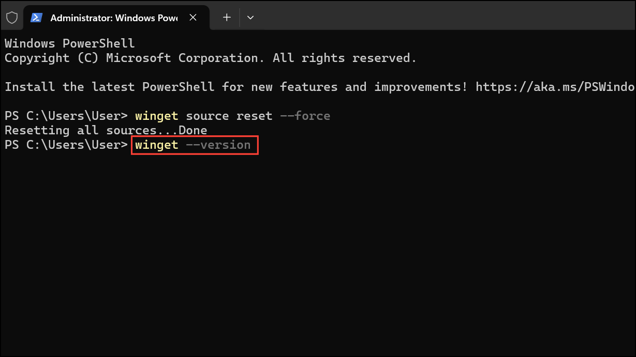Open the new tab profile dropdown chevron
The width and height of the screenshot is (636, 357).
click(x=250, y=17)
